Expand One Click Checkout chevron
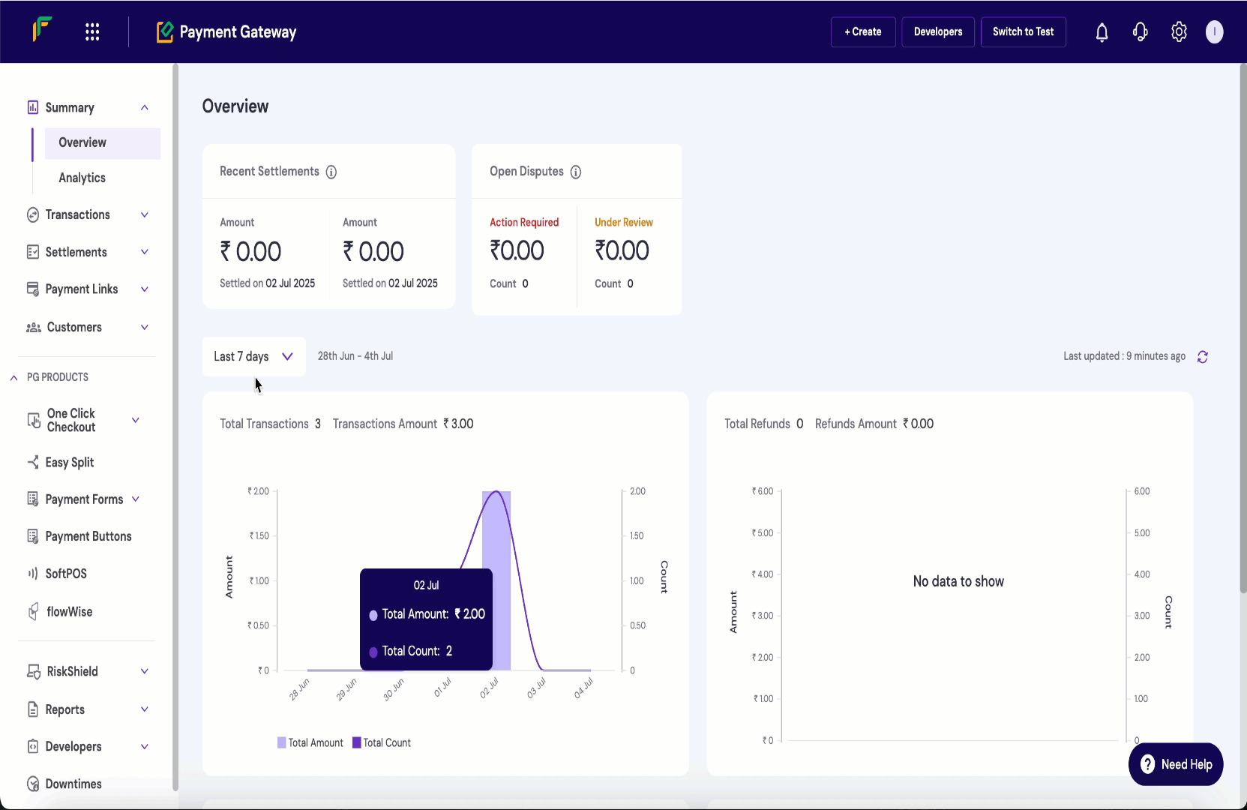This screenshot has width=1247, height=810. click(x=135, y=420)
